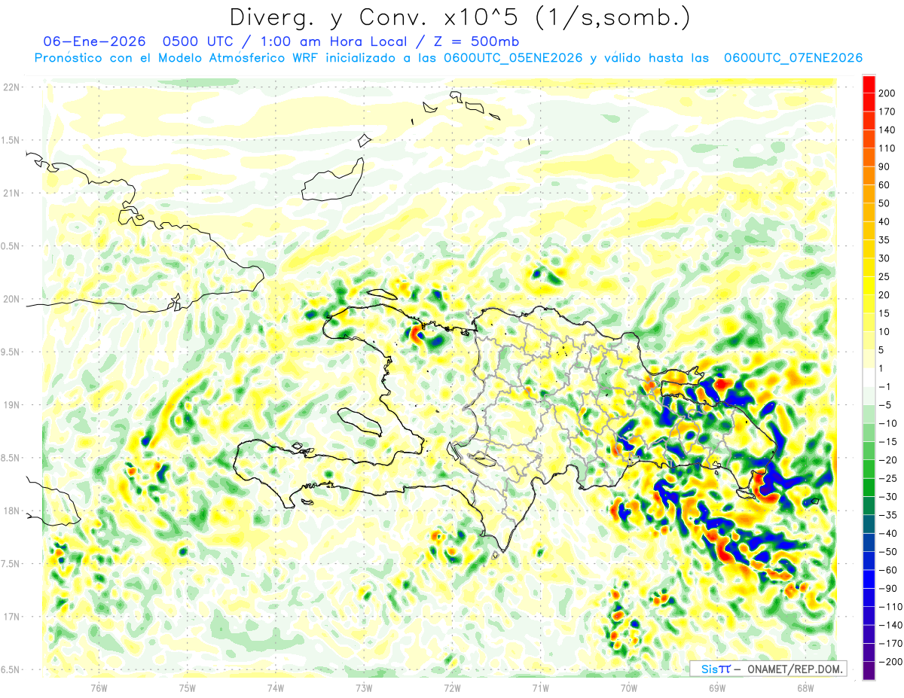The width and height of the screenshot is (904, 698).
Task: Click the 17N latitude axis label
Action: coord(11,617)
